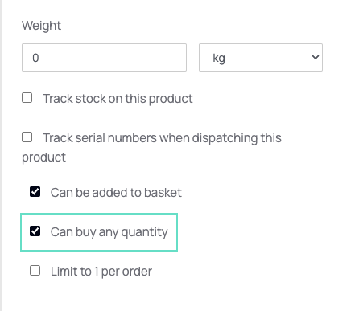Select the "kg" text in the unit combo box
The image size is (359, 311).
219,59
